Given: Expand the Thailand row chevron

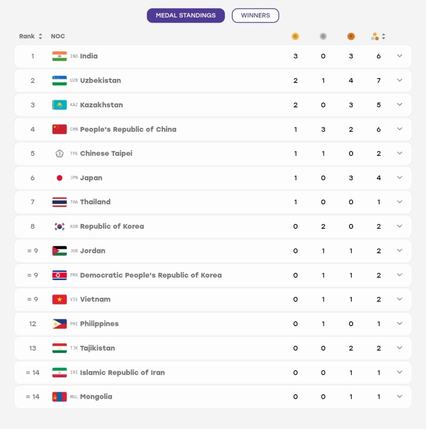Looking at the screenshot, I should pos(400,202).
